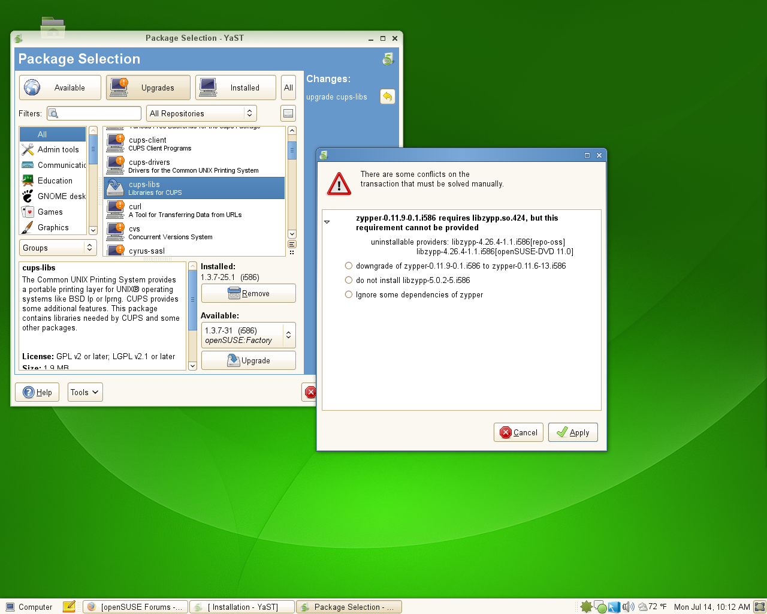Viewport: 767px width, 614px height.
Task: Switch to the Installed tab
Action: [235, 88]
